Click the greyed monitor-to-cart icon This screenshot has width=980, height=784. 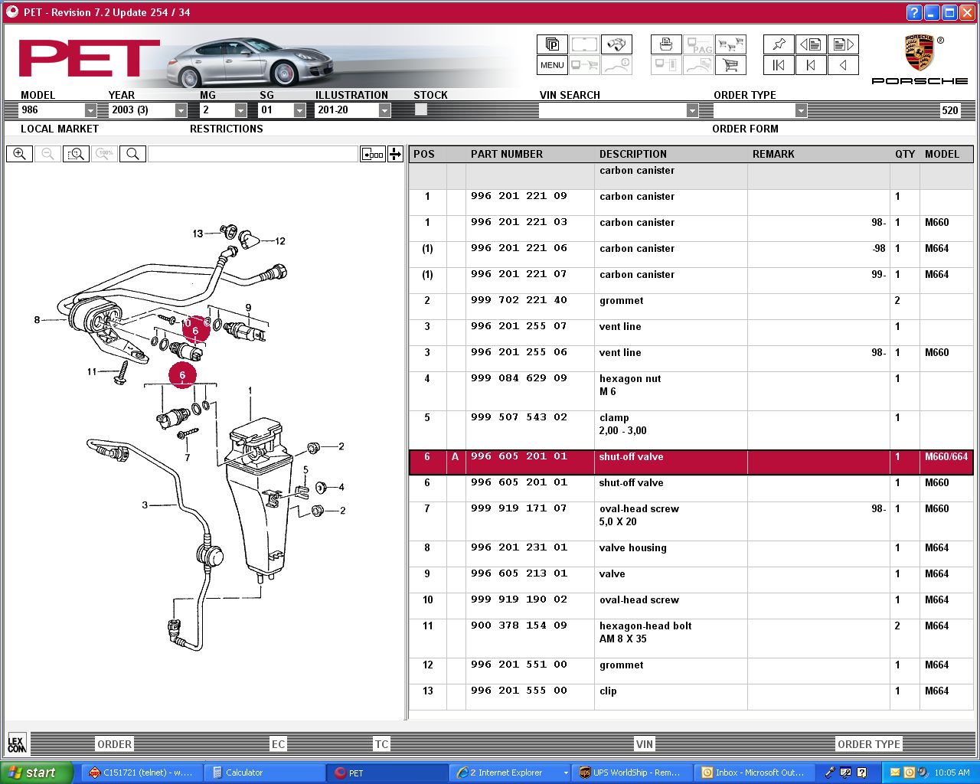tap(584, 65)
